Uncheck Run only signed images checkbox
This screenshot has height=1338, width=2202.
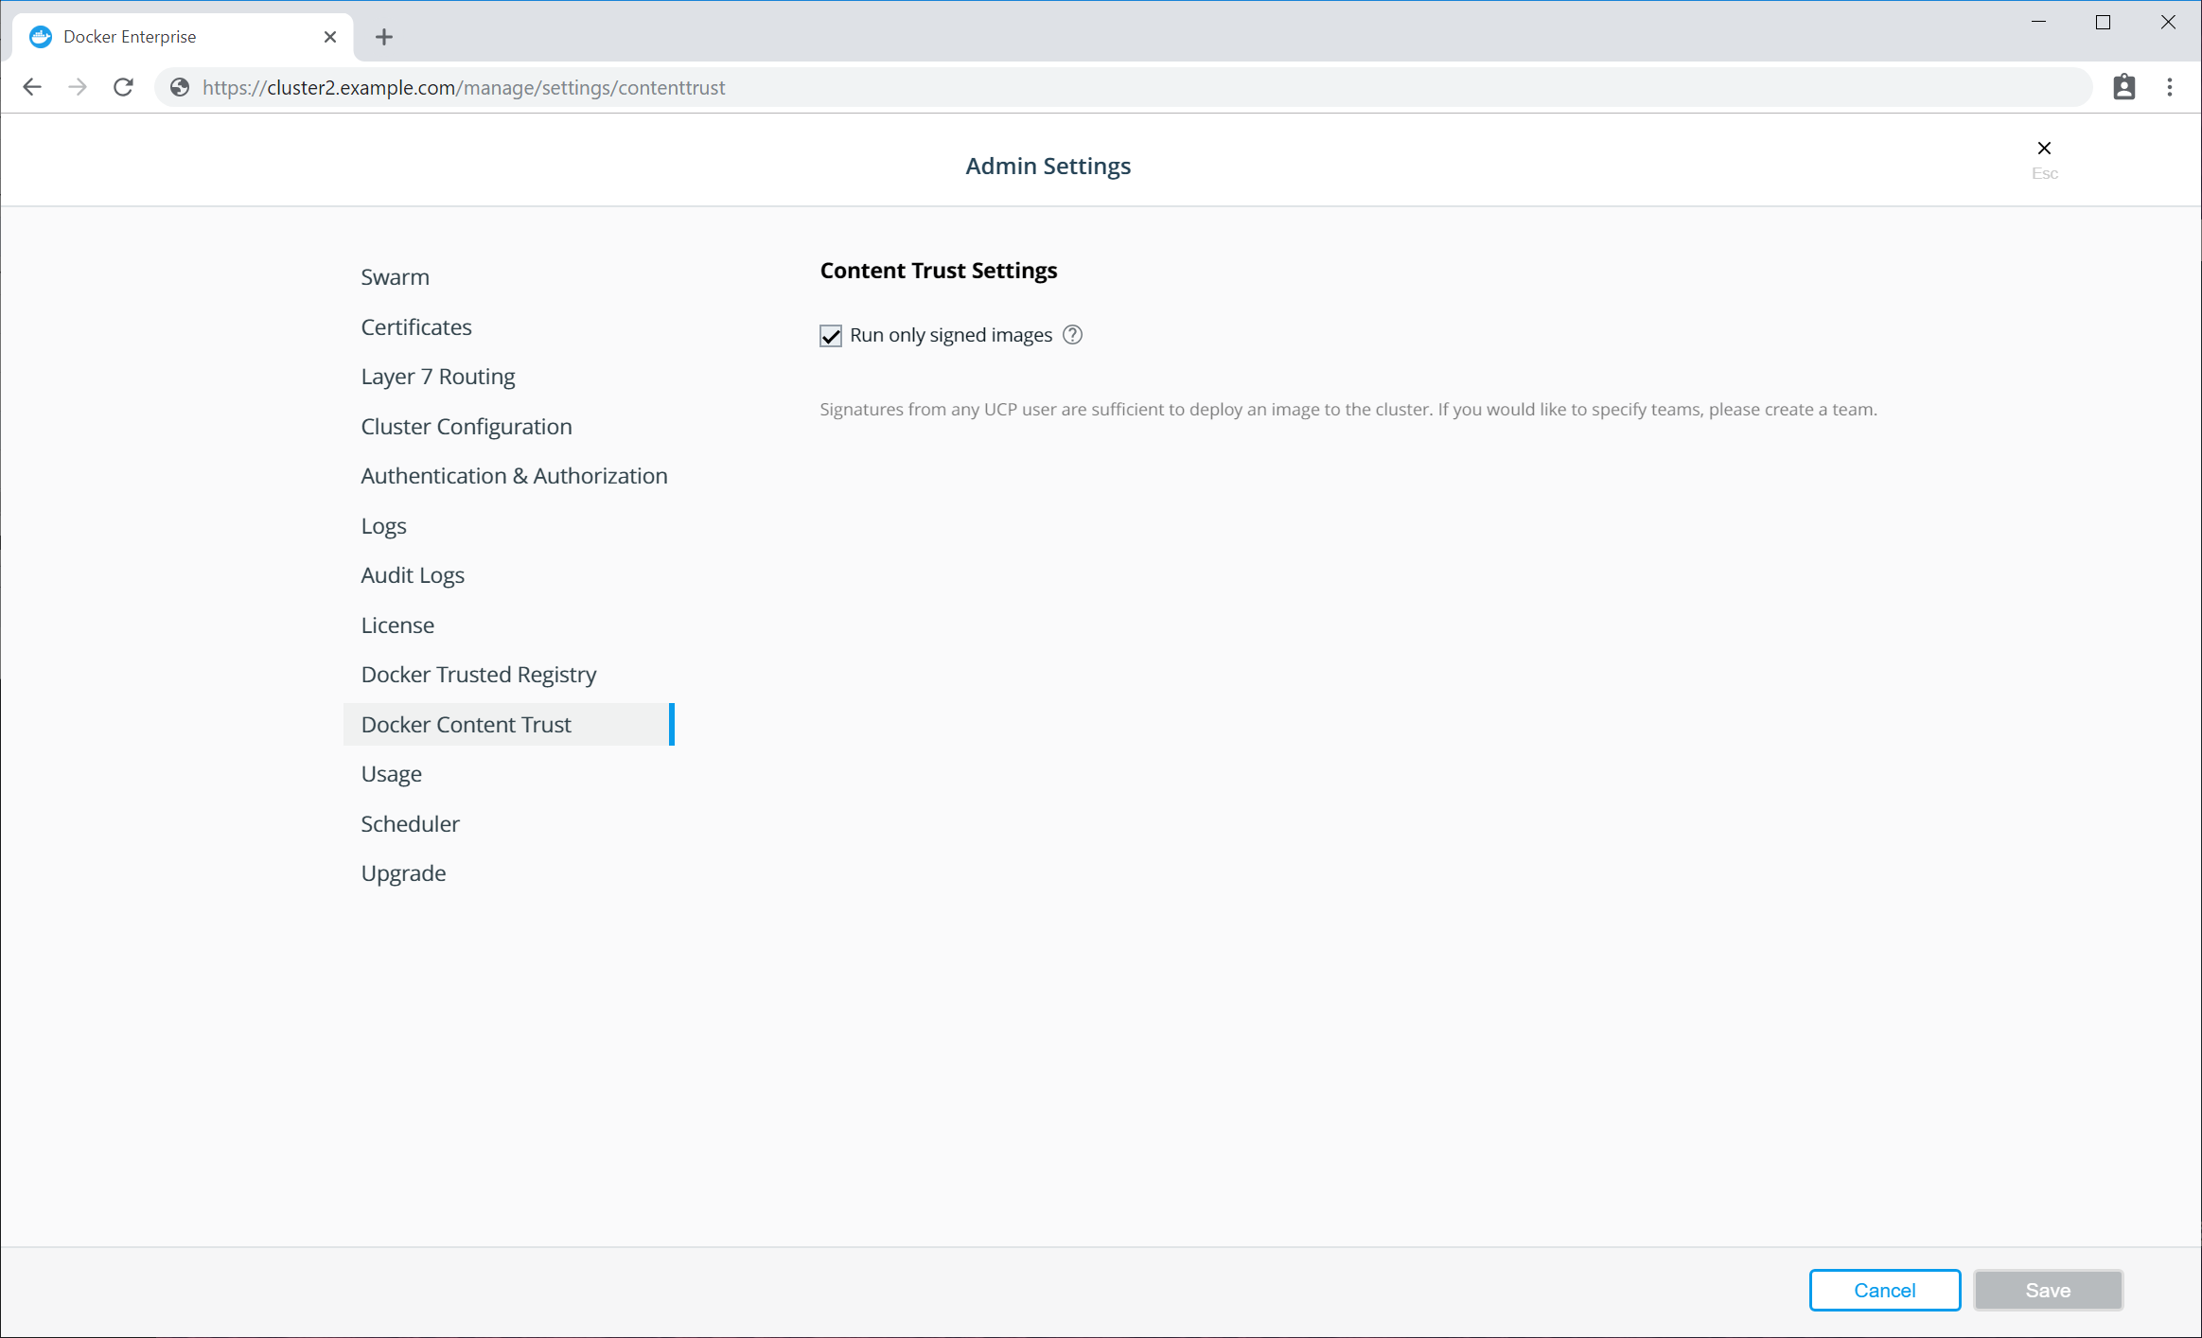point(831,336)
